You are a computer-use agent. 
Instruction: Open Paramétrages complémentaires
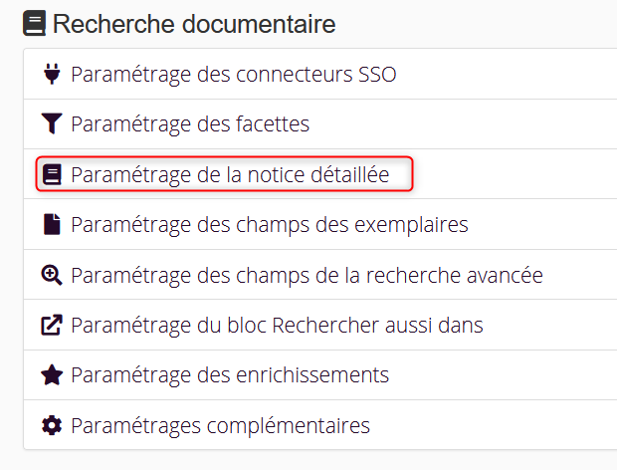click(220, 426)
